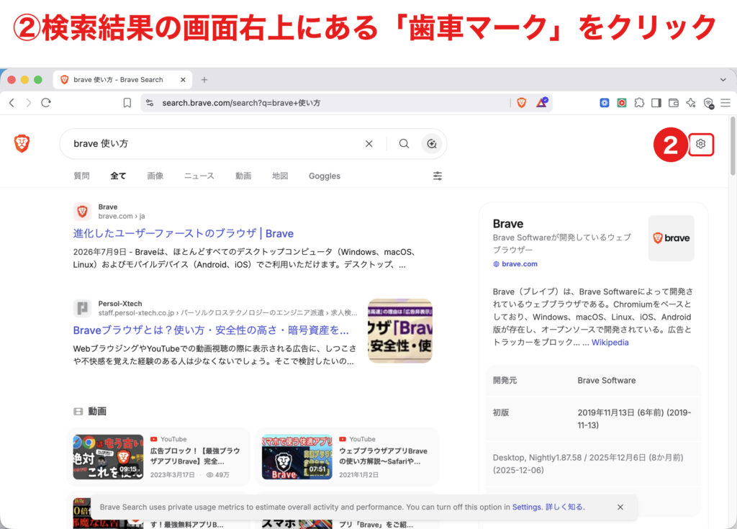
Task: Click the brave logo image in info panel
Action: (671, 238)
